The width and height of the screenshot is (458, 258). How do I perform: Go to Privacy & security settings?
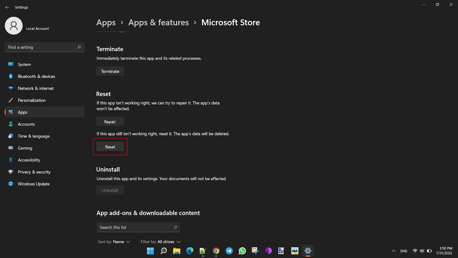pyautogui.click(x=45, y=172)
